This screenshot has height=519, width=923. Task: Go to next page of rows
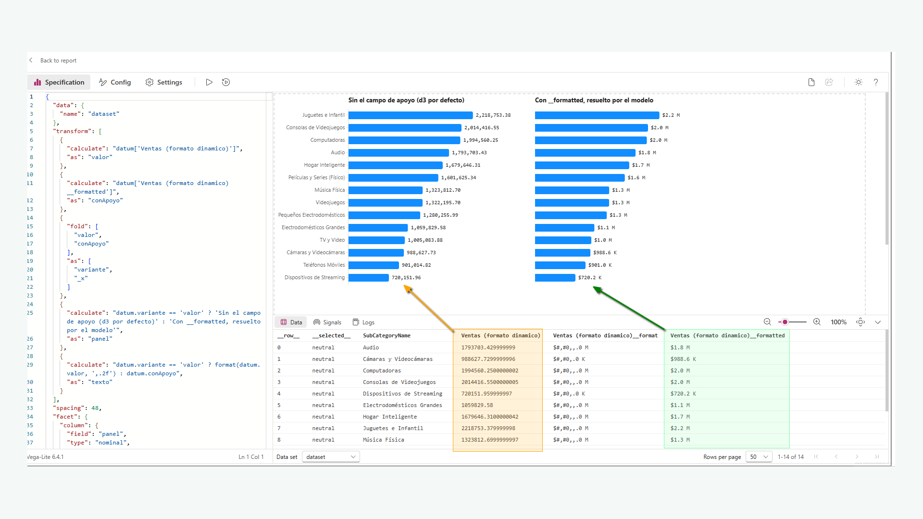pyautogui.click(x=857, y=457)
